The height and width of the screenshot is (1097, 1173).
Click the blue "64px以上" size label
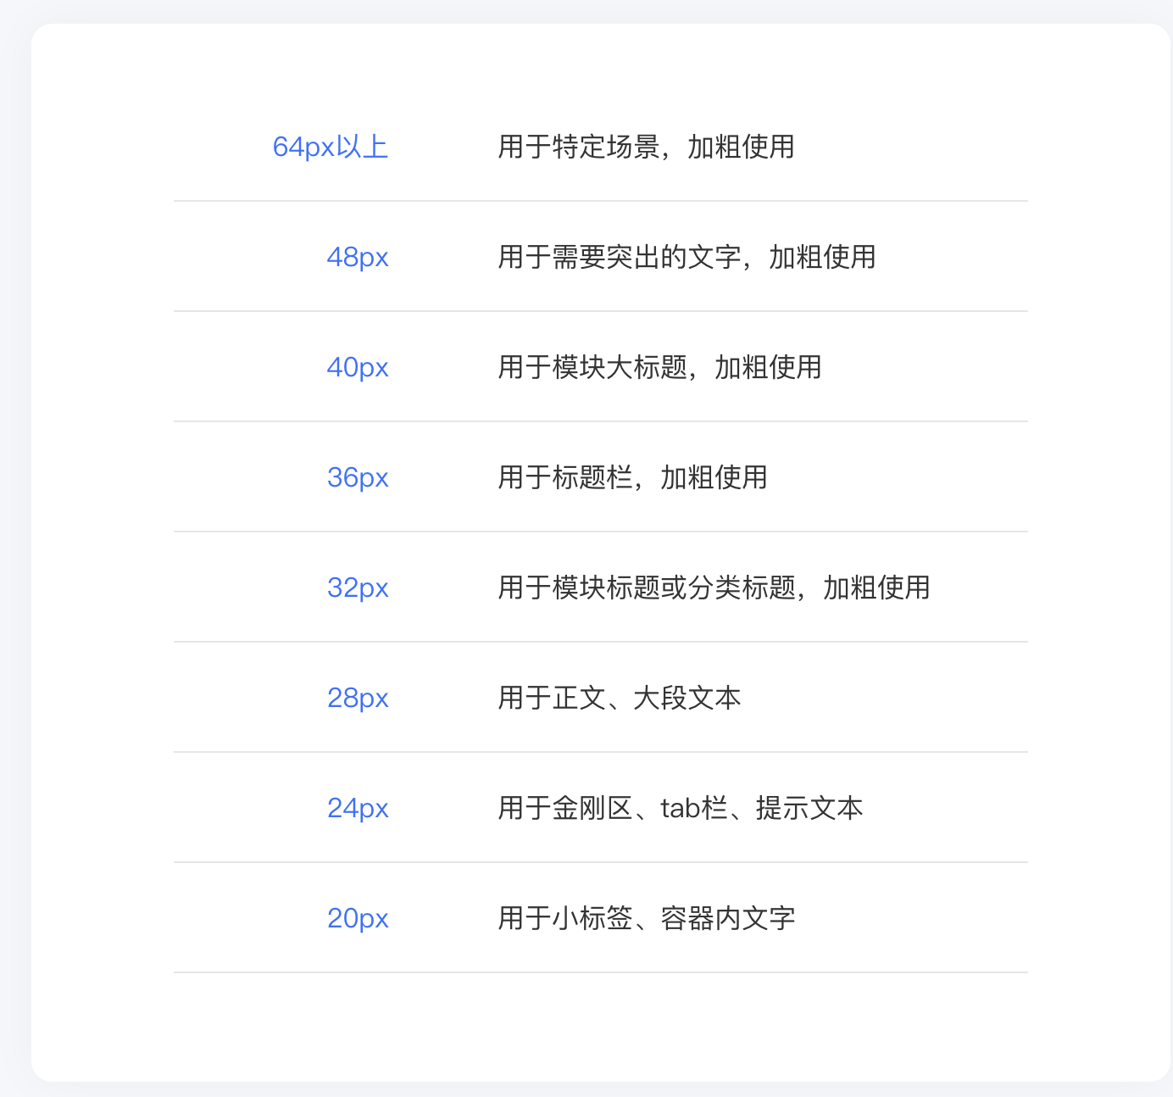(330, 147)
